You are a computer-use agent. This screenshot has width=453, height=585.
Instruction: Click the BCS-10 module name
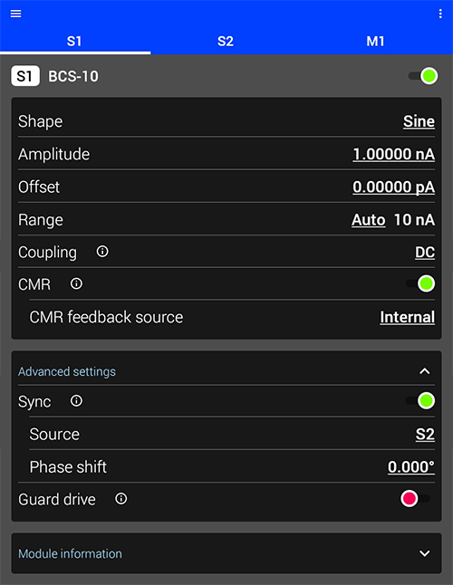(73, 76)
